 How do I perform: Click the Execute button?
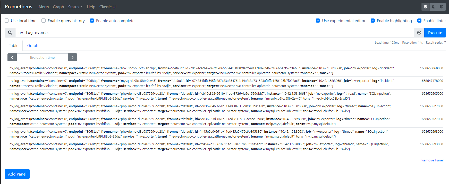click(435, 33)
